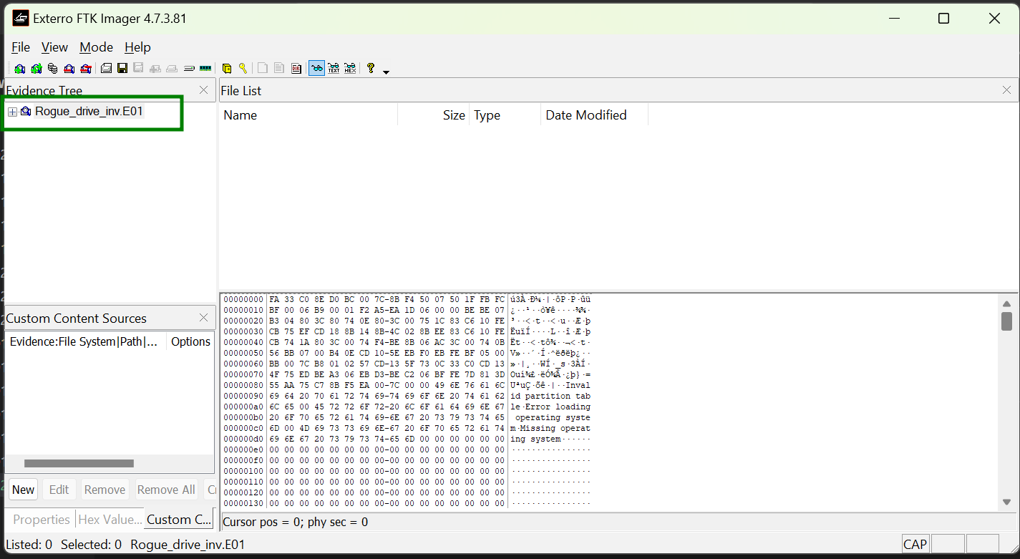The image size is (1020, 559).
Task: Click the hex viewer vertical scrollbar thumb
Action: 1006,321
